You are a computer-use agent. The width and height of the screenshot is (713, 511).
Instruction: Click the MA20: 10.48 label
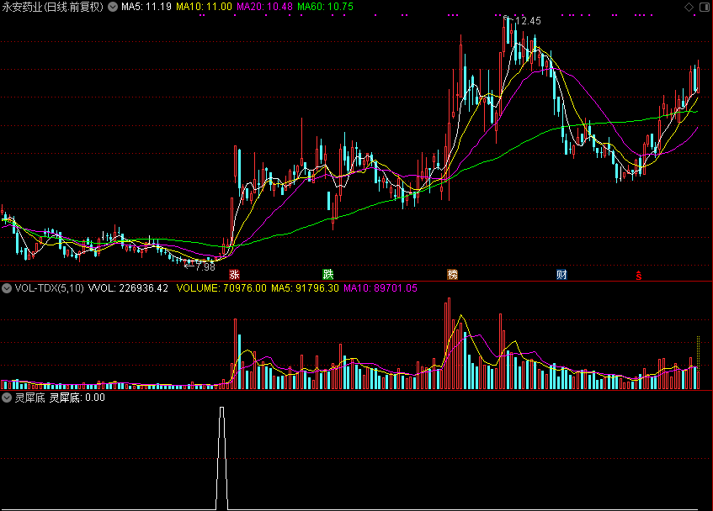(x=264, y=7)
